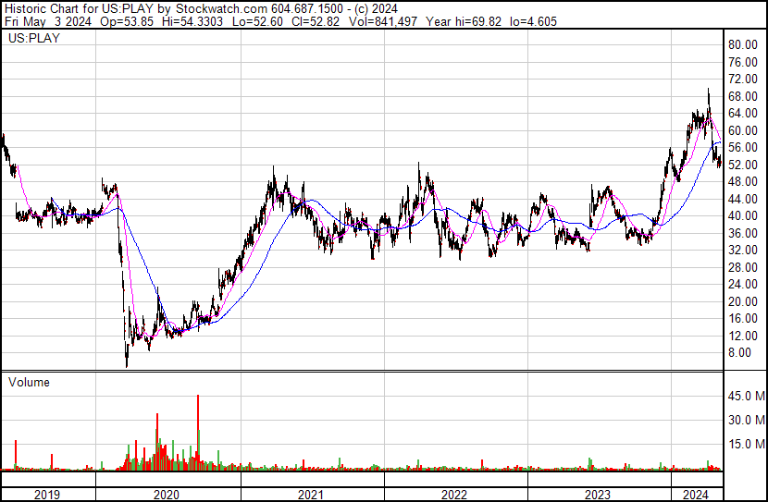This screenshot has width=768, height=502.
Task: Select the 2023 year label on timeline
Action: click(x=598, y=495)
